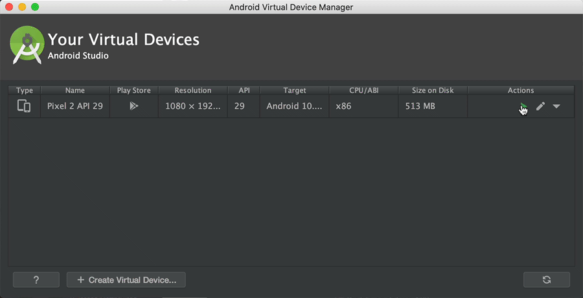583x298 pixels.
Task: Click the Actions column header
Action: coord(521,91)
